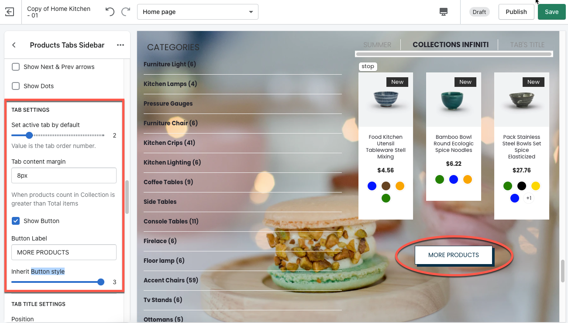The image size is (568, 323).
Task: Click the $27.76 price text
Action: click(522, 170)
